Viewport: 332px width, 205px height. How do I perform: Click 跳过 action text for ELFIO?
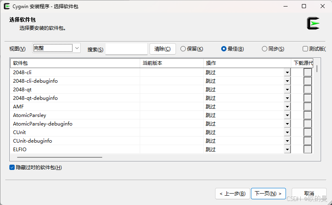211,149
